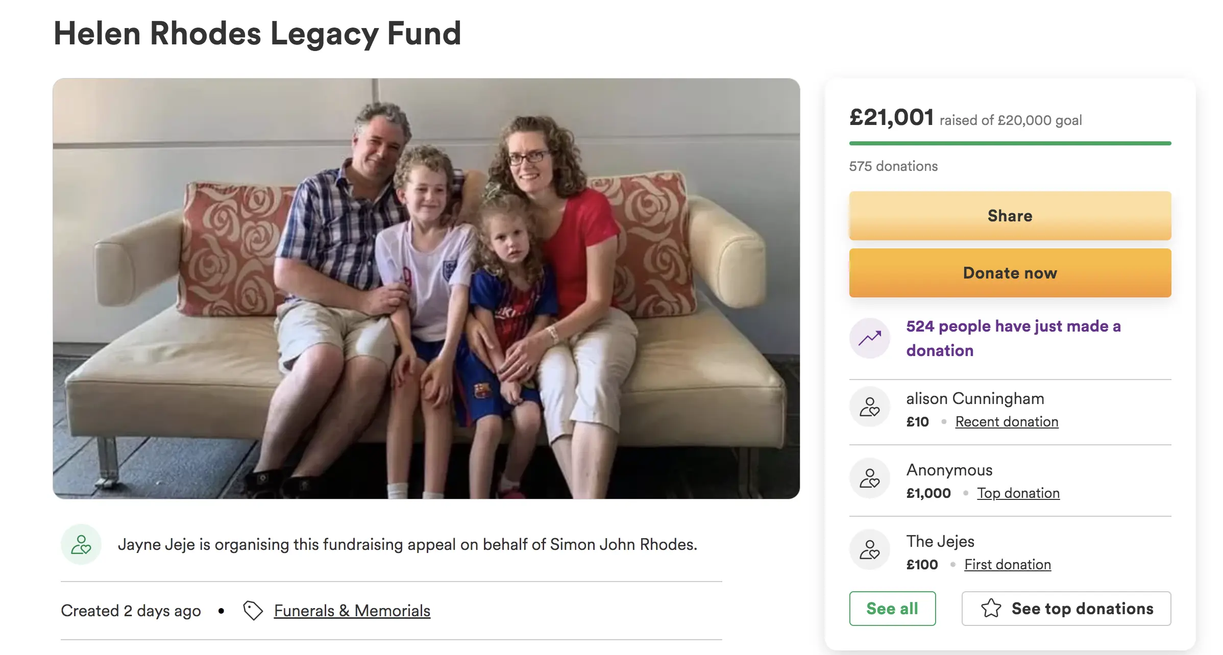Screen dimensions: 1223x655
Task: Click the tag icon next to Funerals & Memorials
Action: (x=253, y=611)
